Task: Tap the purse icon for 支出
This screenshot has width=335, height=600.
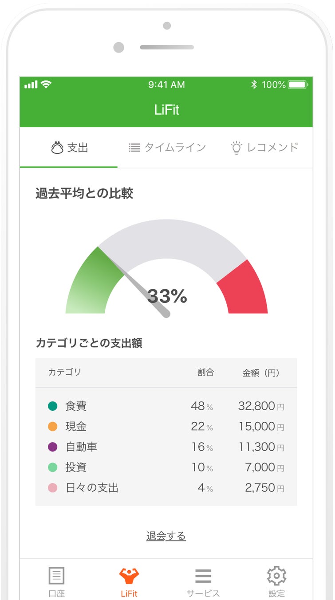Action: tap(57, 148)
